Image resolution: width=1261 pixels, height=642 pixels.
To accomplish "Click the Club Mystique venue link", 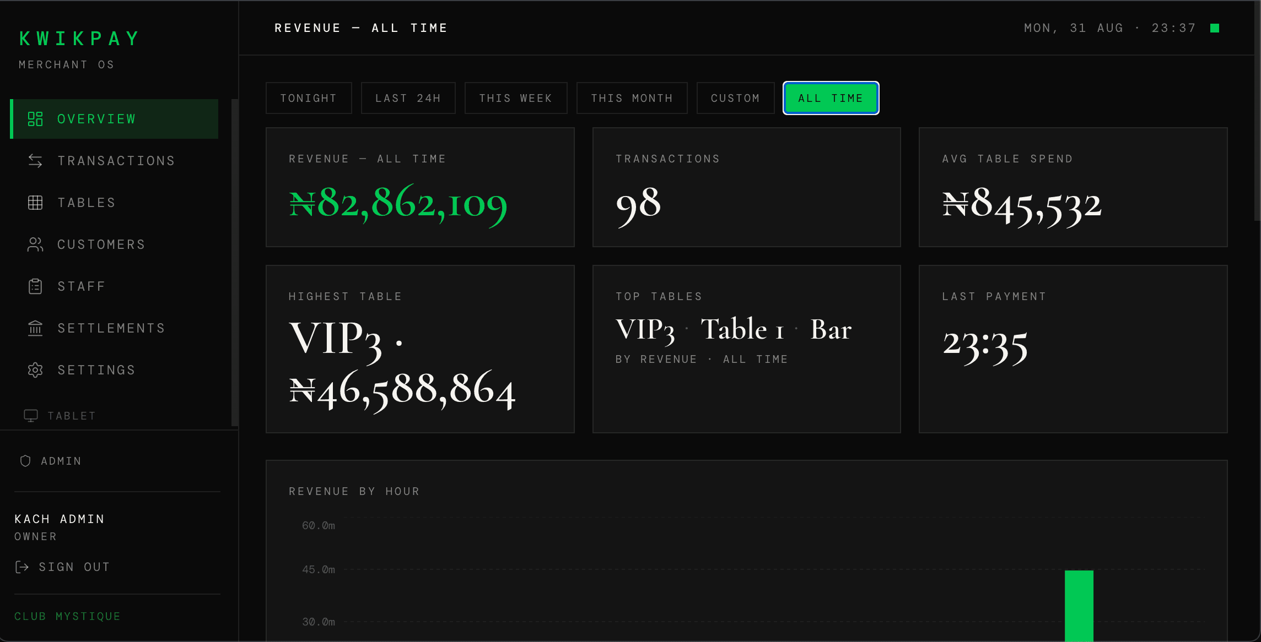I will click(68, 616).
